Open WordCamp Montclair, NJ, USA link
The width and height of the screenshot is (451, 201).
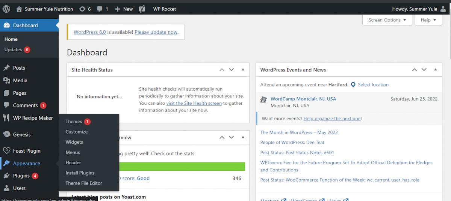[x=303, y=99]
